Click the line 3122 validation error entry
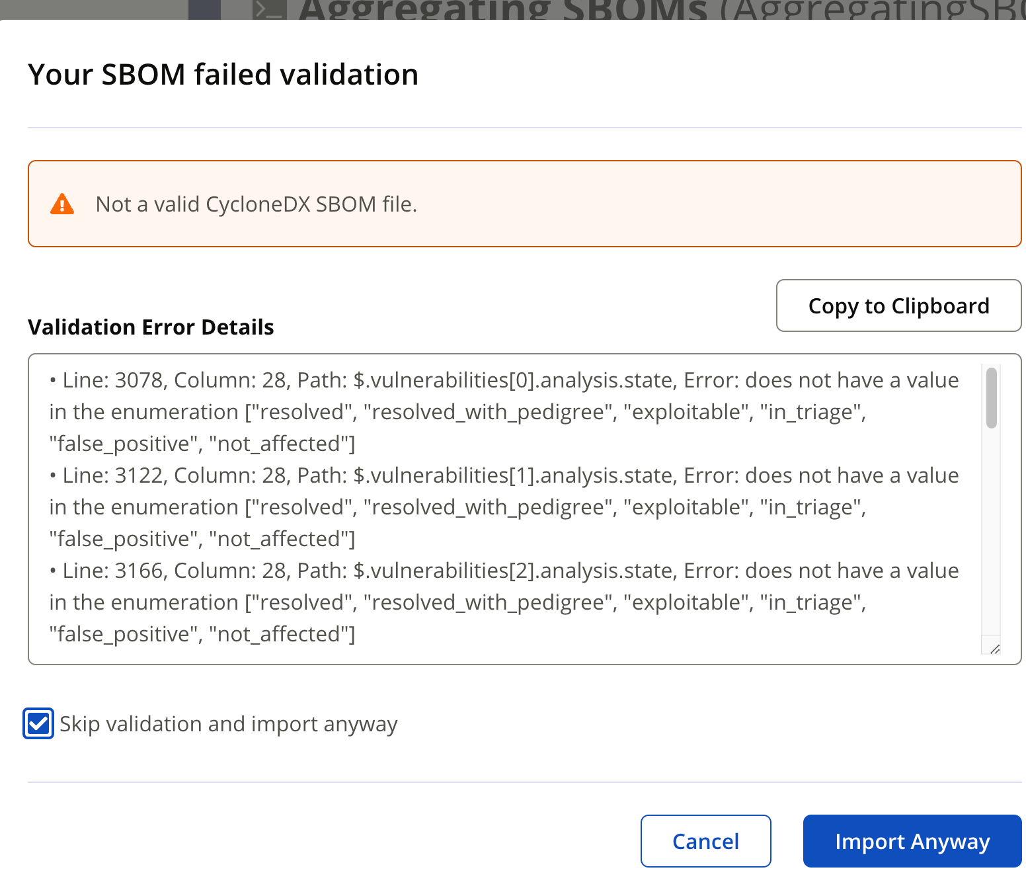Image resolution: width=1026 pixels, height=890 pixels. point(504,506)
